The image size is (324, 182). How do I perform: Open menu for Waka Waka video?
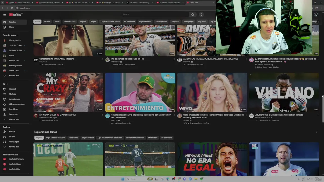click(246, 115)
